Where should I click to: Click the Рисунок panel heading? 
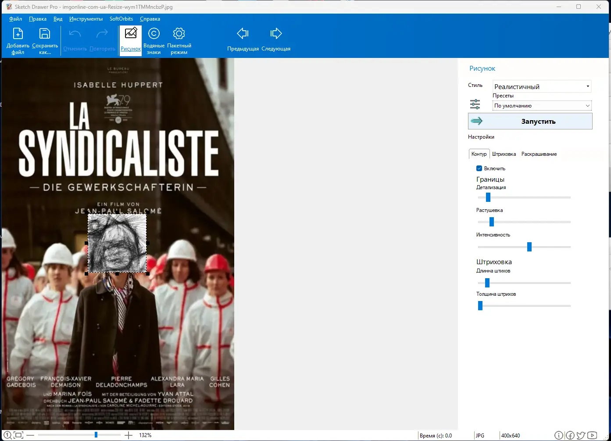click(x=482, y=68)
